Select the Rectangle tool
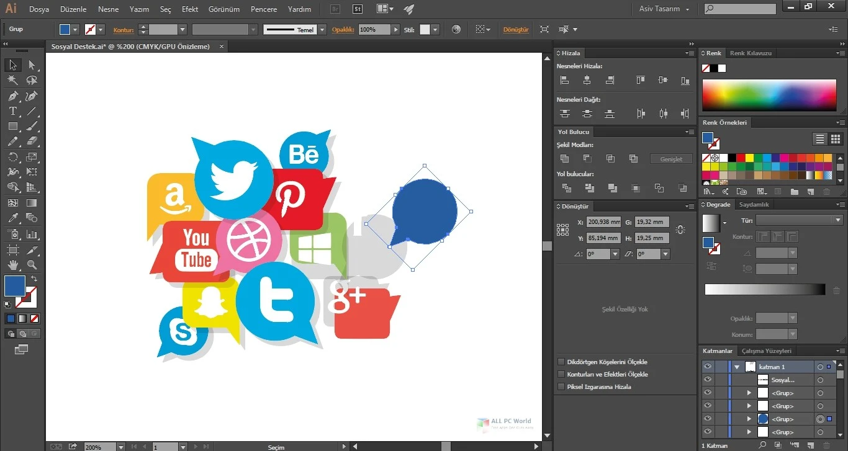Viewport: 848px width, 451px height. tap(12, 127)
